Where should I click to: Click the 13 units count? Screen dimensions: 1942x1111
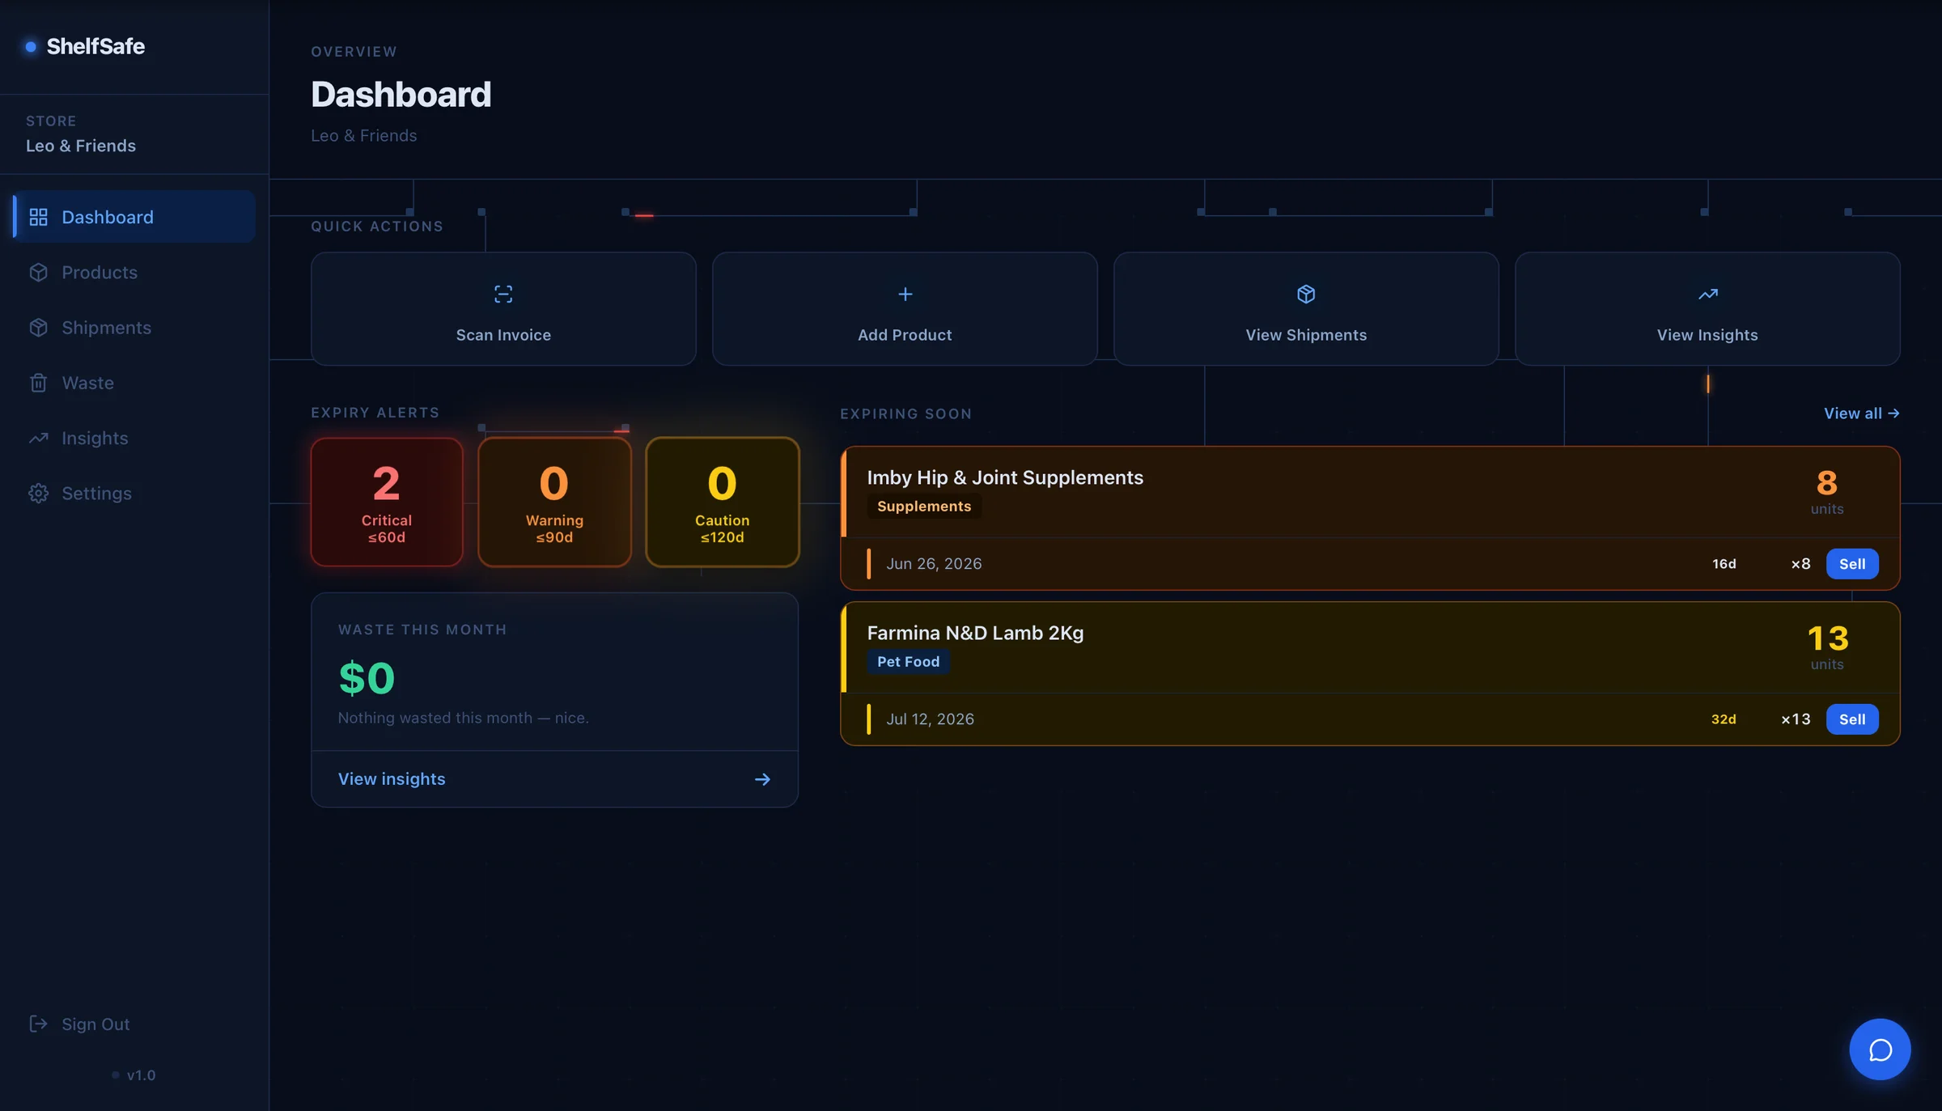tap(1827, 638)
